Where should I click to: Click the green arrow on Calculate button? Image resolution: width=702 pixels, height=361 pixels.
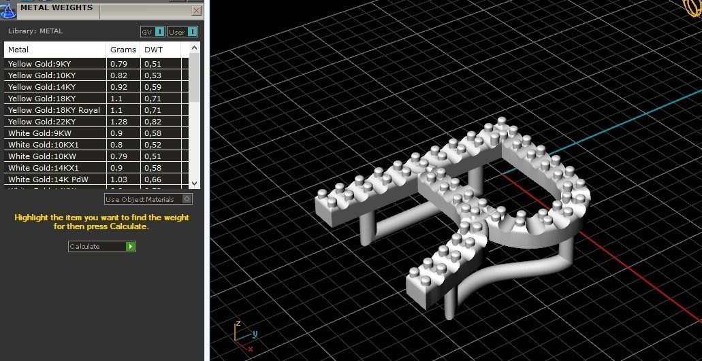click(130, 246)
